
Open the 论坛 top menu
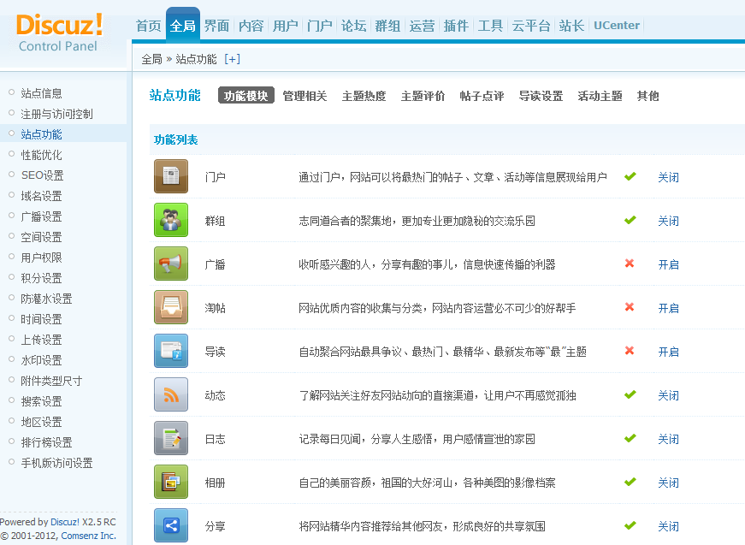(x=353, y=26)
